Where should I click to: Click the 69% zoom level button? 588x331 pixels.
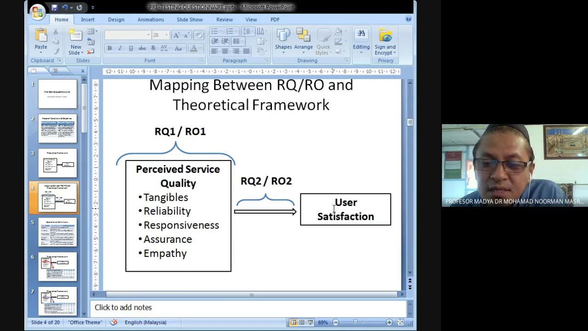[x=323, y=323]
